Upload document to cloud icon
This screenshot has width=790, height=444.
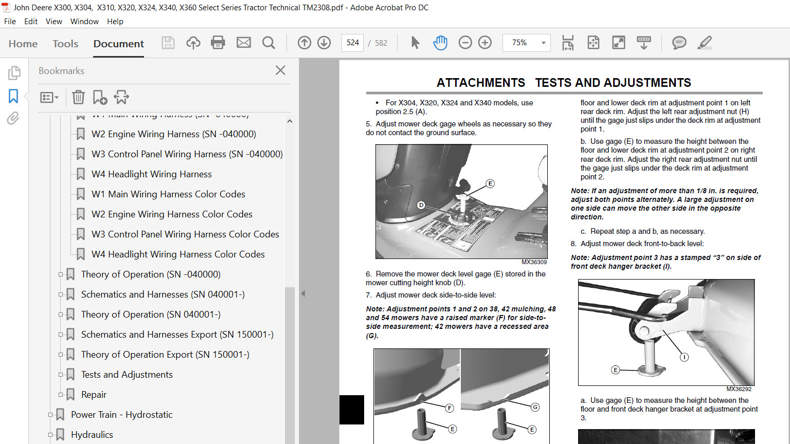[x=193, y=43]
